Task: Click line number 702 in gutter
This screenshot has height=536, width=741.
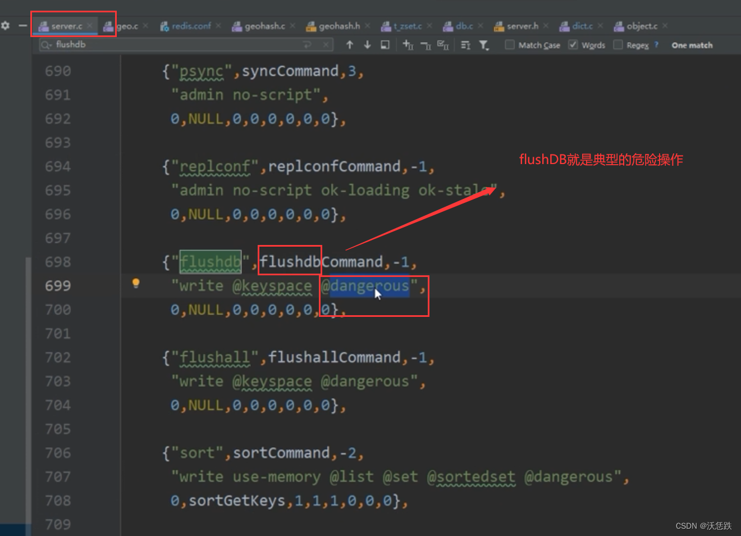Action: click(58, 357)
